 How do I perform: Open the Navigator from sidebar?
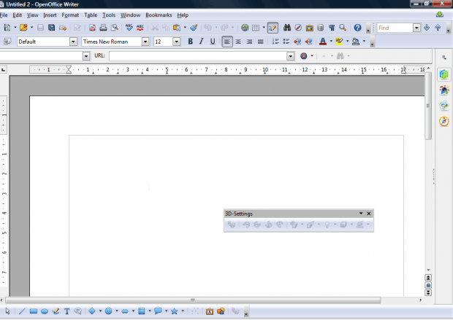tap(444, 121)
